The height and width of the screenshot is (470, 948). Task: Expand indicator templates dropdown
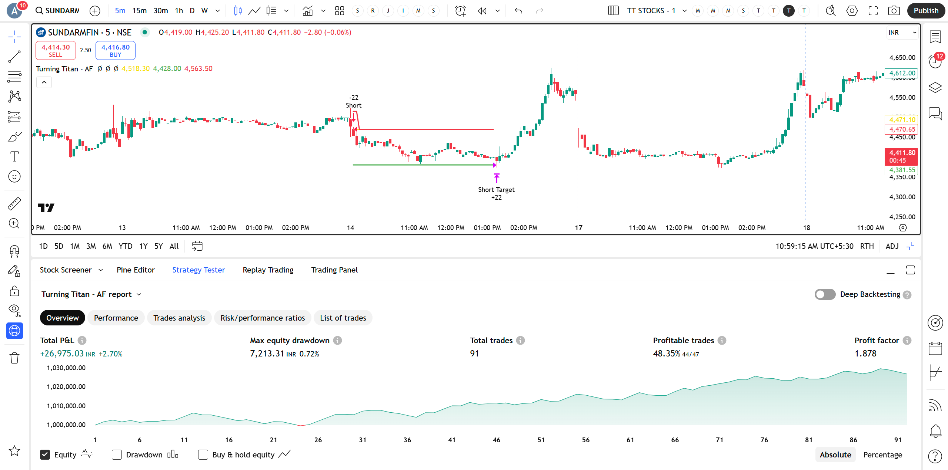(x=323, y=11)
